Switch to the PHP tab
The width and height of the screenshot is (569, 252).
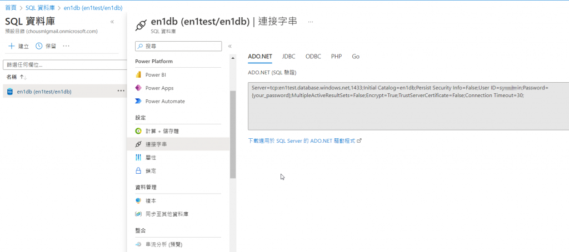[336, 57]
